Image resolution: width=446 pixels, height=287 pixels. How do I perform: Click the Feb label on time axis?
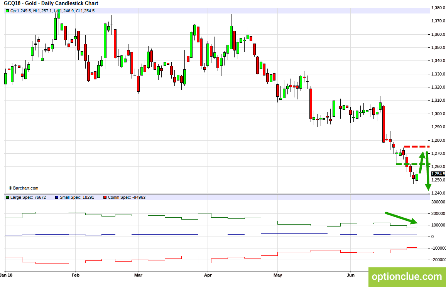tap(75, 275)
